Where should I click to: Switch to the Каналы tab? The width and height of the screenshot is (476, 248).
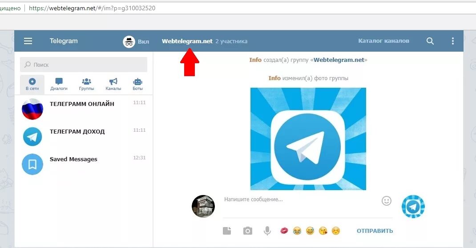[x=113, y=84]
